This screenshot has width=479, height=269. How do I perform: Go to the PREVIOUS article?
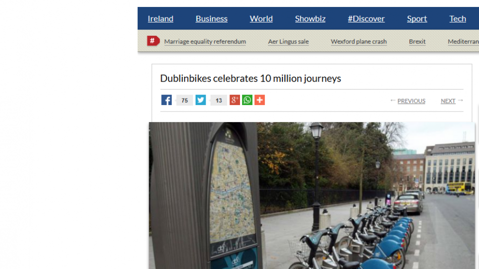coord(411,101)
